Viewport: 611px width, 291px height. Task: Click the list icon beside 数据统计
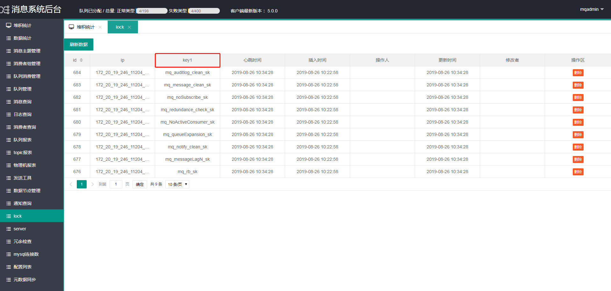click(x=9, y=38)
